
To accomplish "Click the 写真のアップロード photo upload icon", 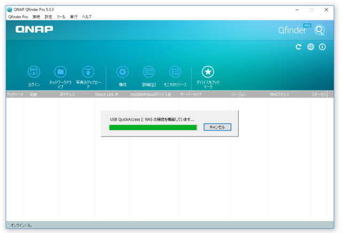I will click(88, 72).
